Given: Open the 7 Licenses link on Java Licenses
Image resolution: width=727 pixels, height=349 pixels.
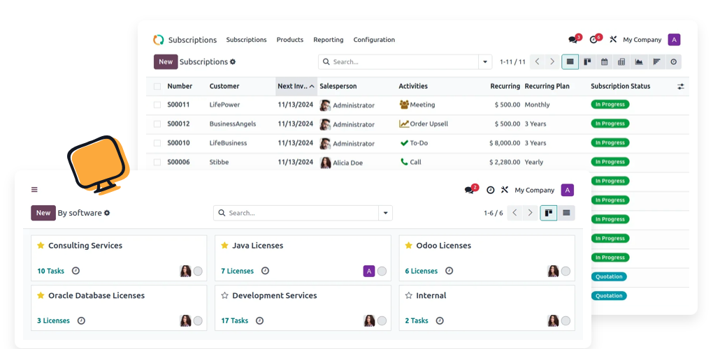Looking at the screenshot, I should pos(238,271).
